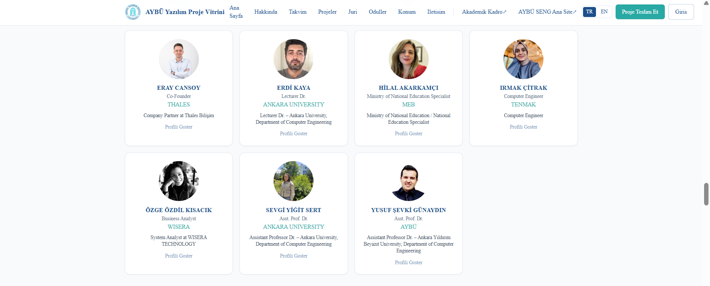Open Profili Goster for Sevgi Yiğit Sert
Image resolution: width=710 pixels, height=286 pixels.
tap(294, 256)
